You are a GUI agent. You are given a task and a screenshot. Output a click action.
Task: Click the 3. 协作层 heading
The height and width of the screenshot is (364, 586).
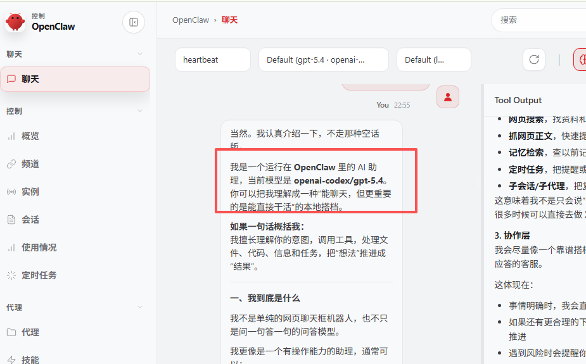coord(512,235)
